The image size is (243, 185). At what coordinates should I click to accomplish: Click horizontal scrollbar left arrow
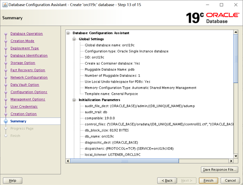(68, 161)
